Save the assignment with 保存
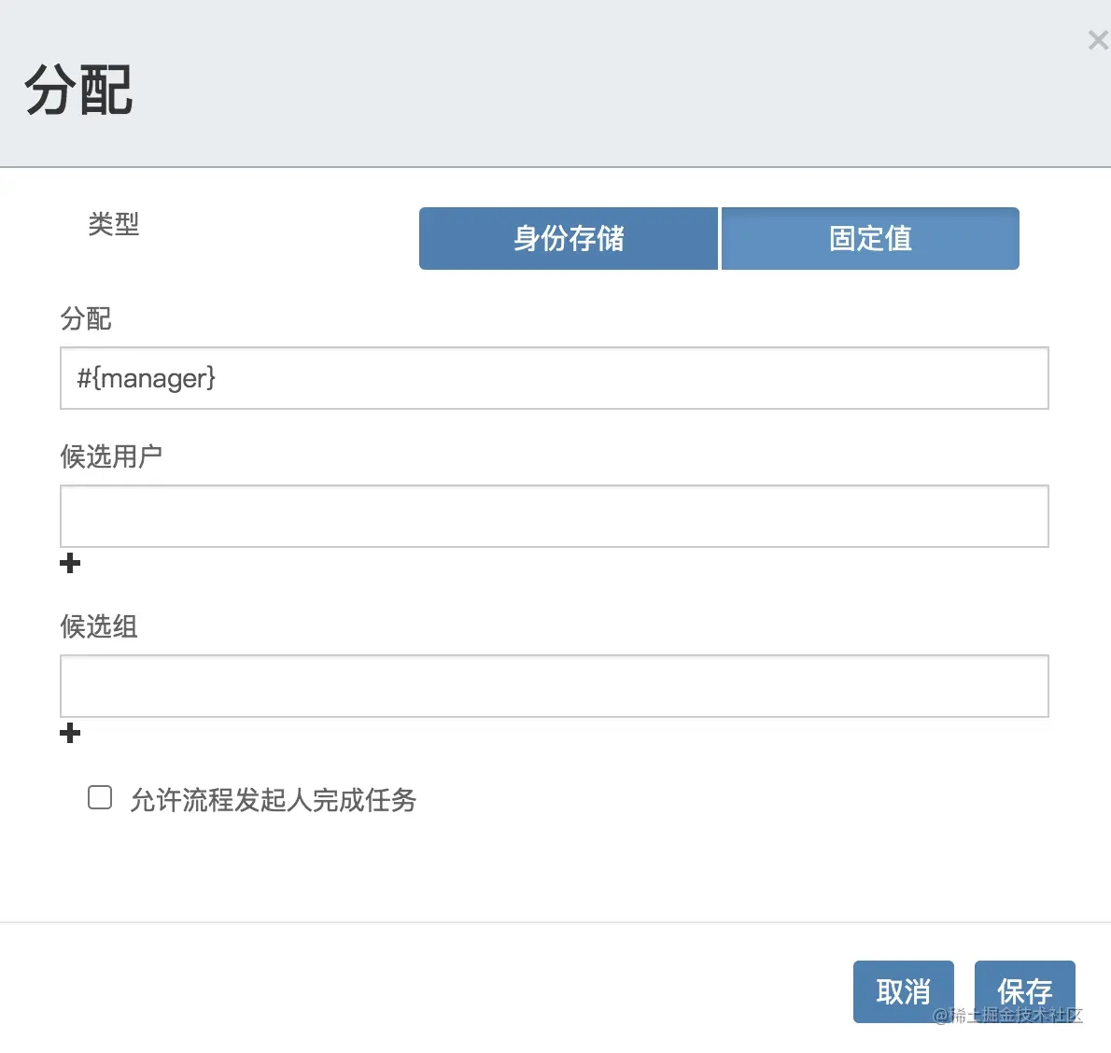The image size is (1111, 1053). click(1024, 991)
